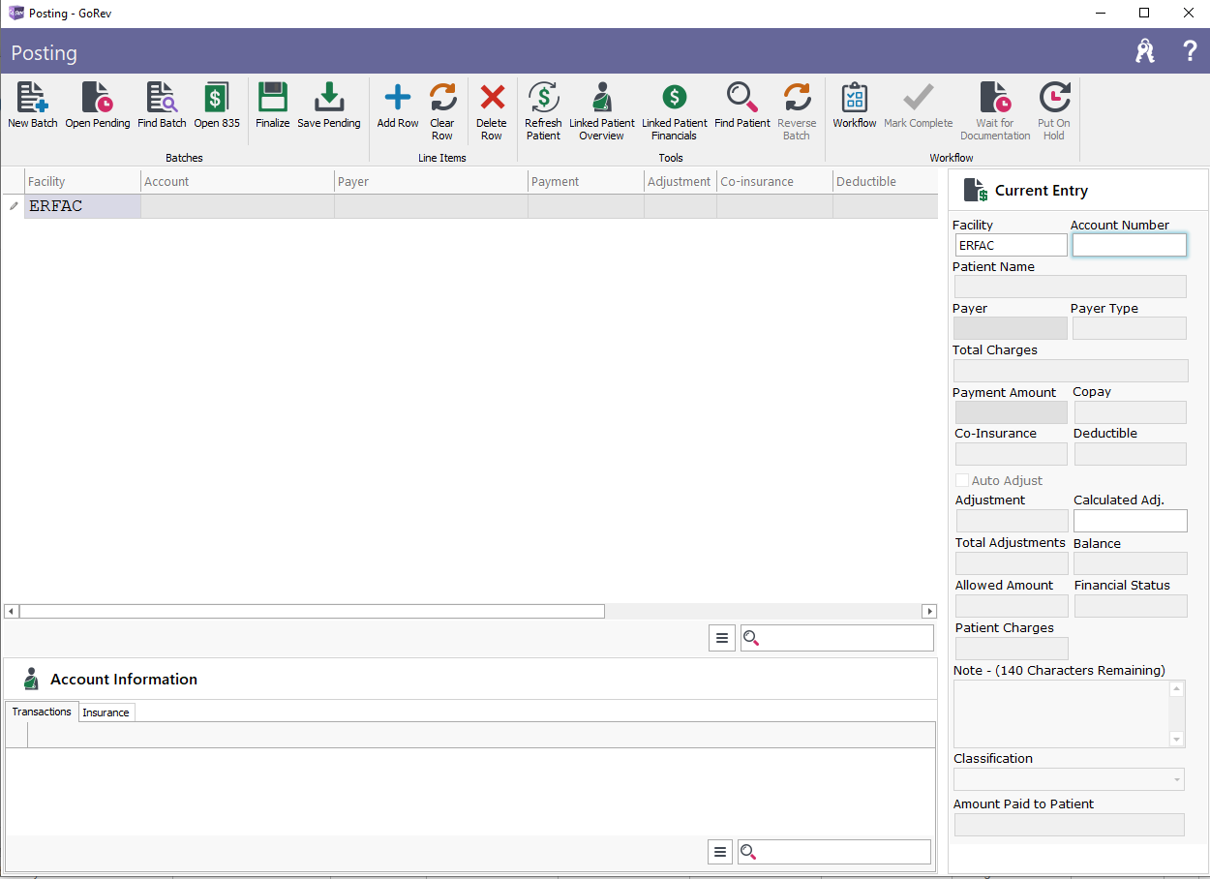Click Reverse Batch tool
This screenshot has height=879, width=1210.
(797, 111)
